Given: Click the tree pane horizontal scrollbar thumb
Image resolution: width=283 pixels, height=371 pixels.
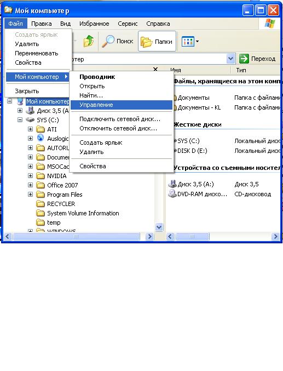Looking at the screenshot, I should (x=76, y=236).
